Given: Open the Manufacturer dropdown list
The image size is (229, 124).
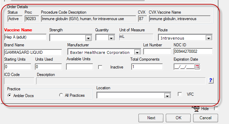Looking at the screenshot, I should [137, 52].
